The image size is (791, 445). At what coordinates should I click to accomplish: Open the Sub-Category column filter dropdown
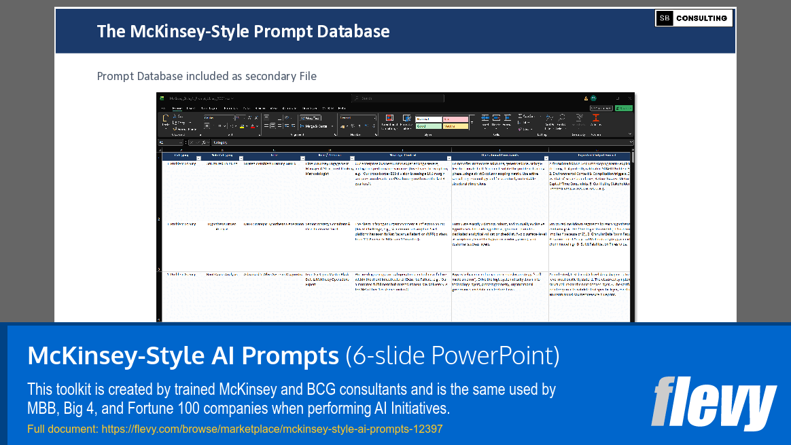click(x=241, y=158)
